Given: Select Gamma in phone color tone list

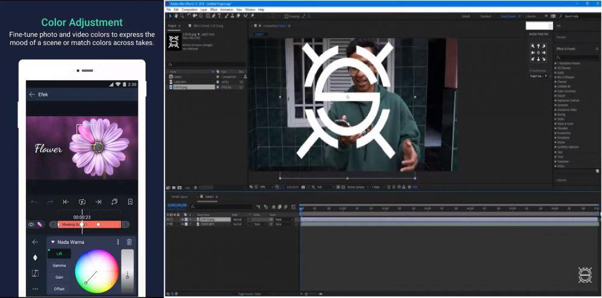Looking at the screenshot, I should pos(59,265).
